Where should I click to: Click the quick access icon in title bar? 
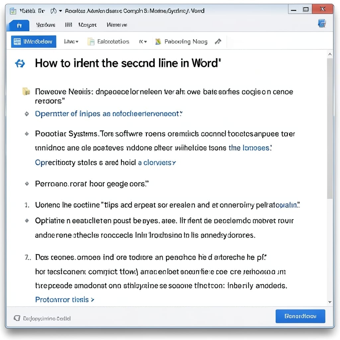[53, 11]
